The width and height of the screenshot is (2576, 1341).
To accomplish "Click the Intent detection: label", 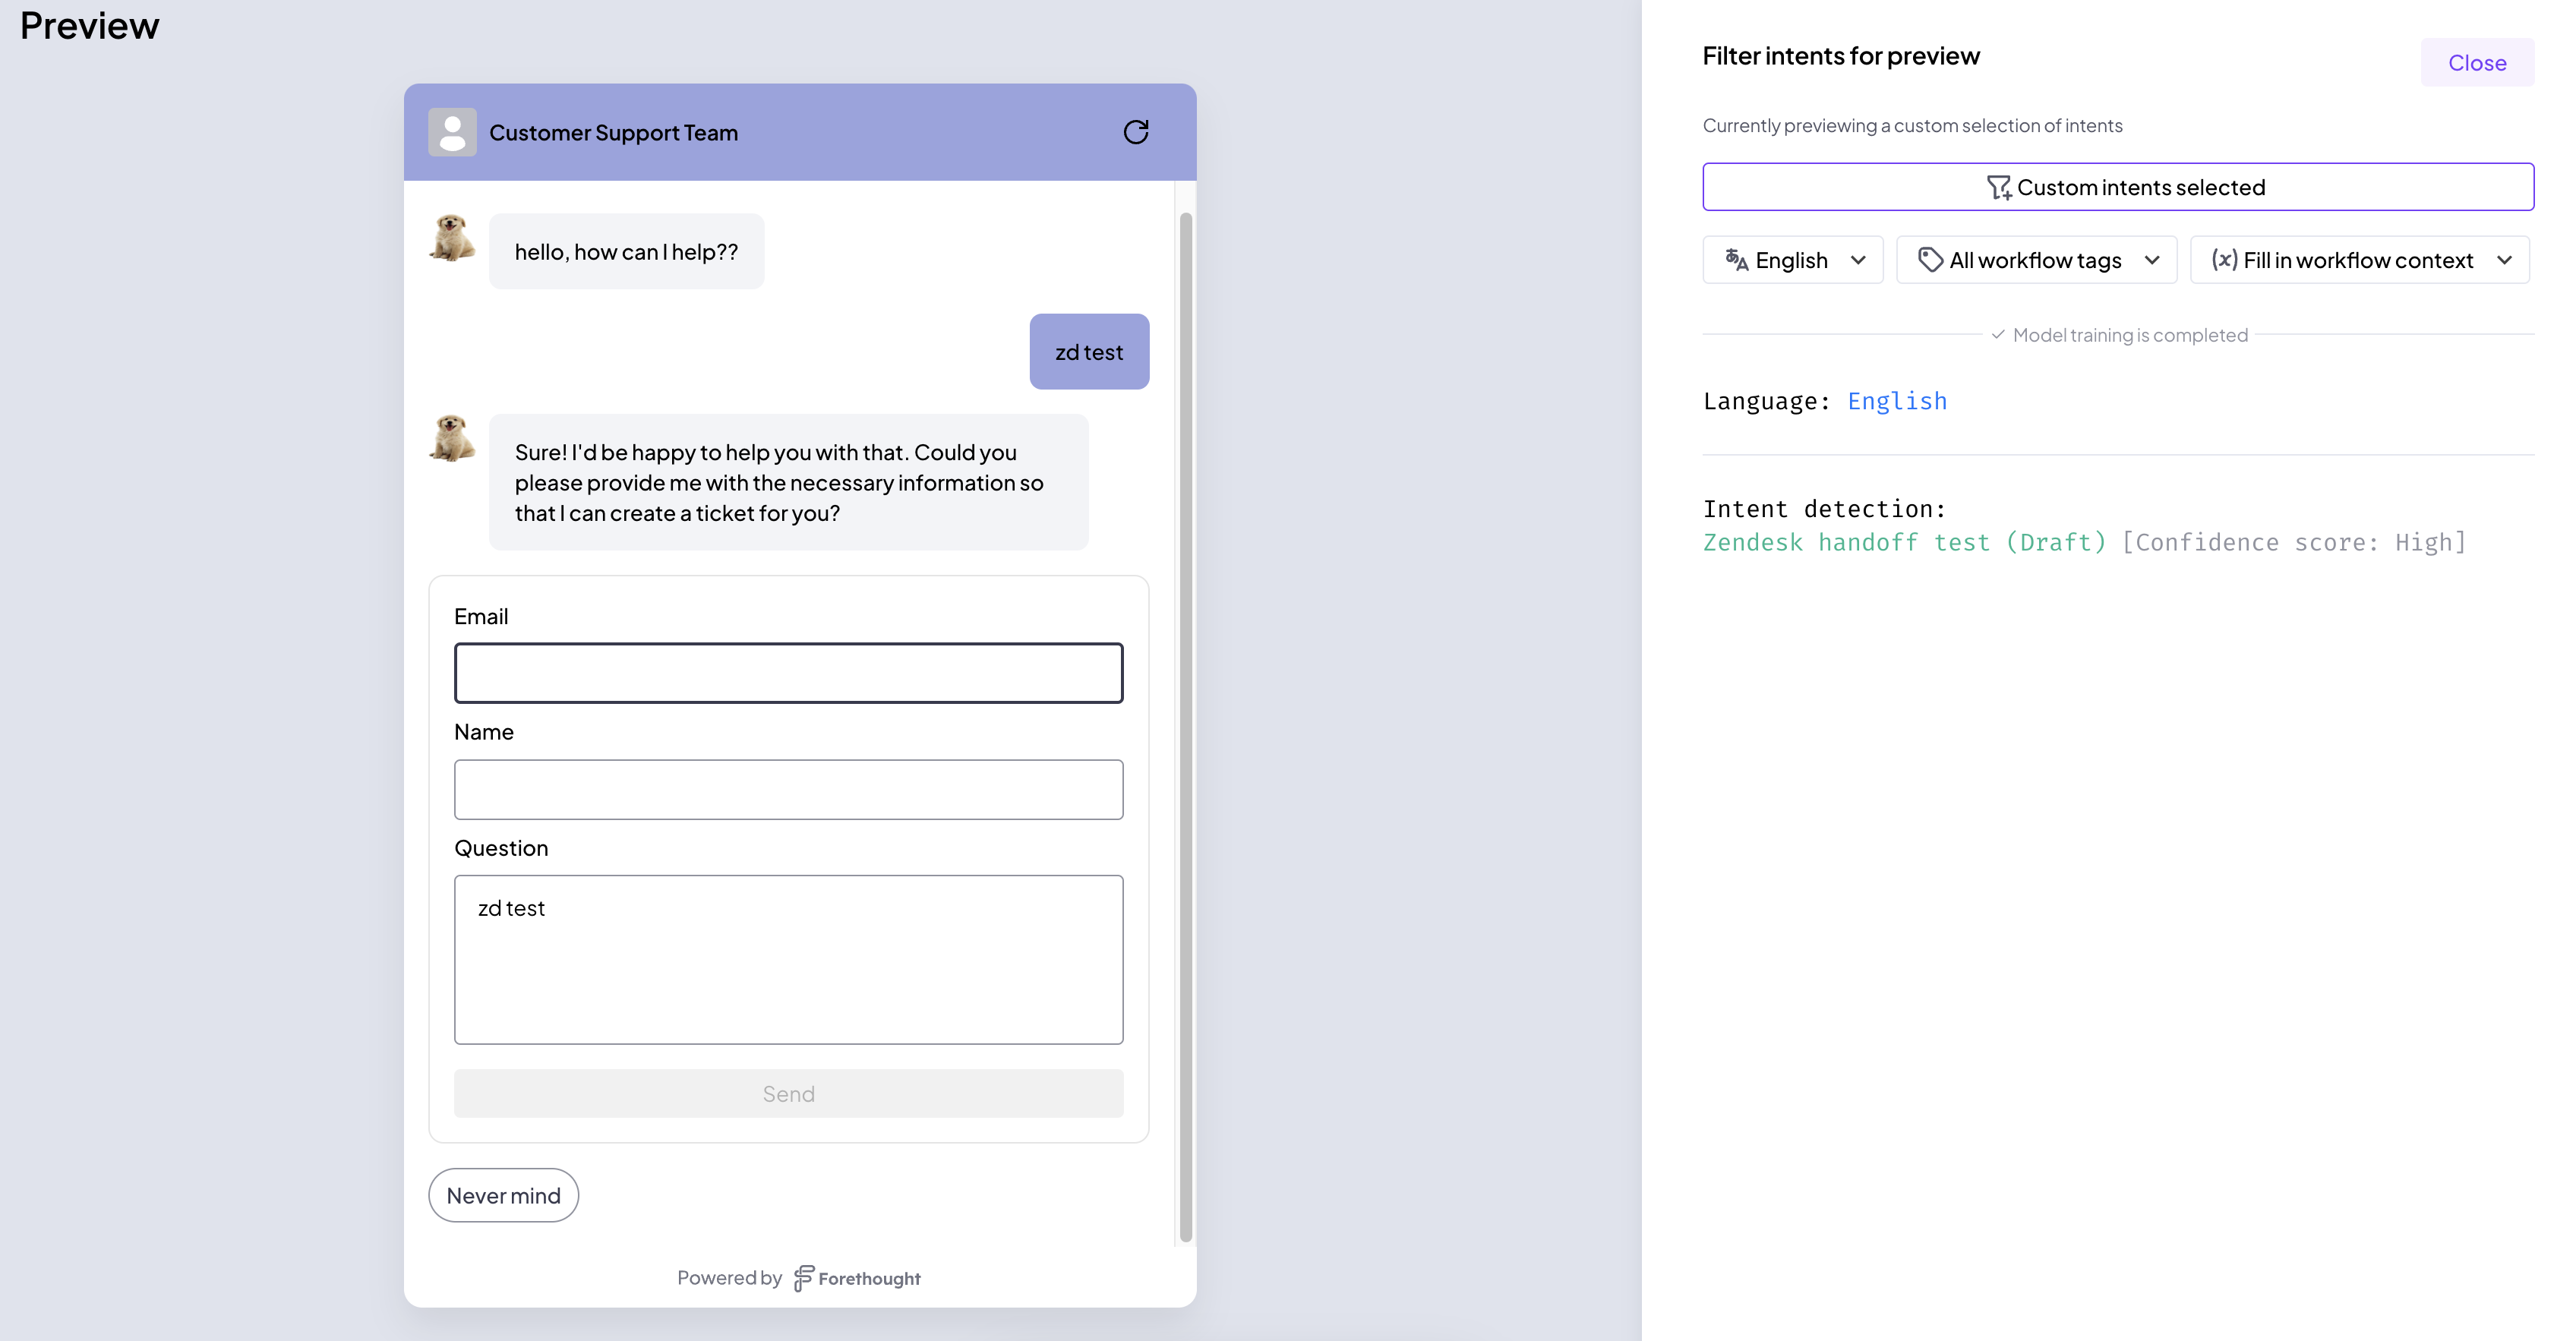I will (x=1825, y=509).
